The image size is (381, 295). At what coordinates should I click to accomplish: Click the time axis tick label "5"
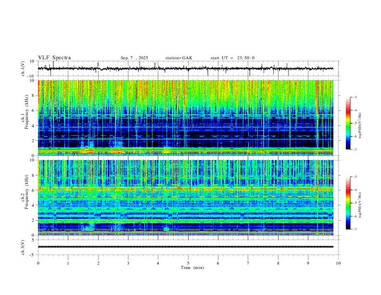pyautogui.click(x=188, y=263)
